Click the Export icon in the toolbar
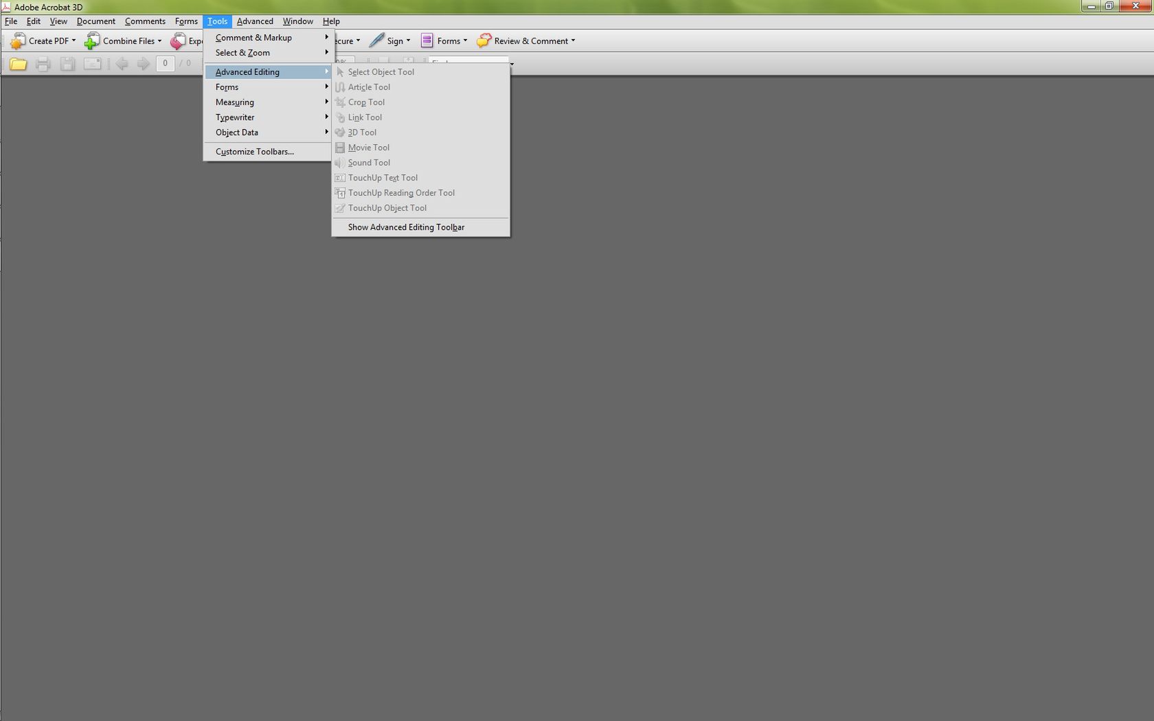Image resolution: width=1154 pixels, height=721 pixels. click(178, 41)
